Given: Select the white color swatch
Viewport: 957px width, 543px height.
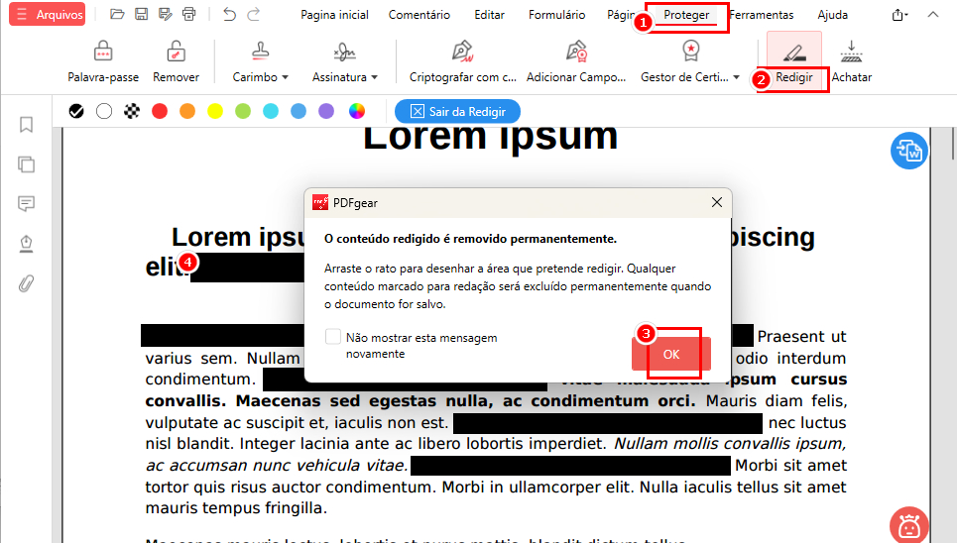Looking at the screenshot, I should [104, 111].
